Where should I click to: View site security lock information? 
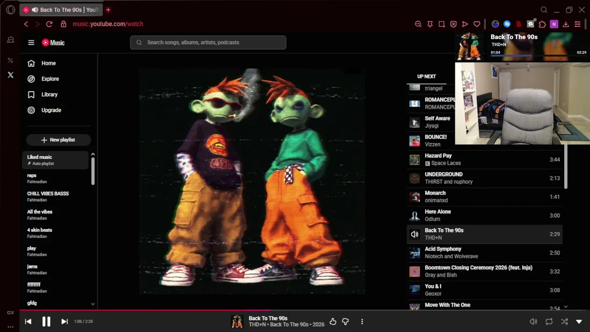click(x=63, y=24)
